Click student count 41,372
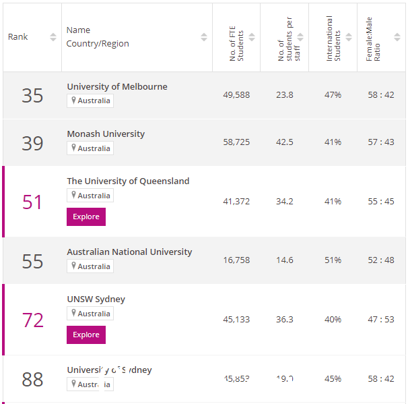Image resolution: width=408 pixels, height=404 pixels. 236,202
